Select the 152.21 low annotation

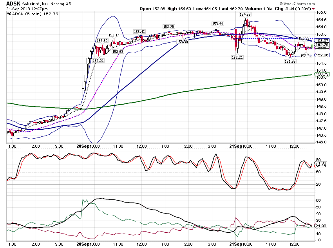(237, 57)
